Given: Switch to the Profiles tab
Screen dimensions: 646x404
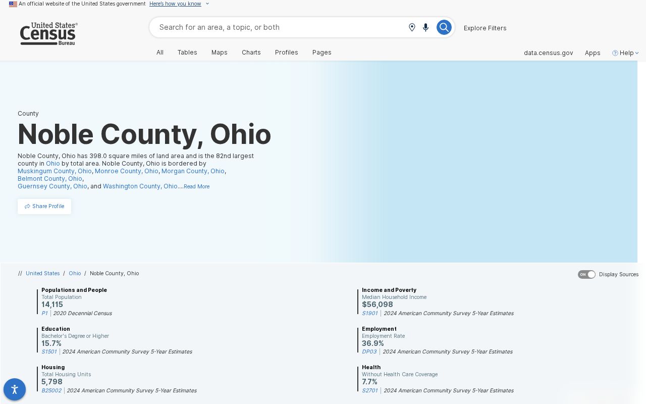Looking at the screenshot, I should tap(287, 53).
